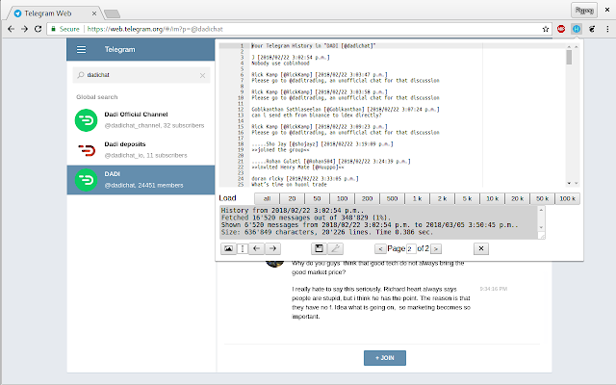
Task: Click the pencil edit button in popup
Action: click(335, 248)
